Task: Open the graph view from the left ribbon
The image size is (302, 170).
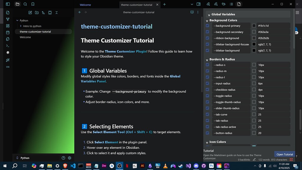Action: (8, 19)
